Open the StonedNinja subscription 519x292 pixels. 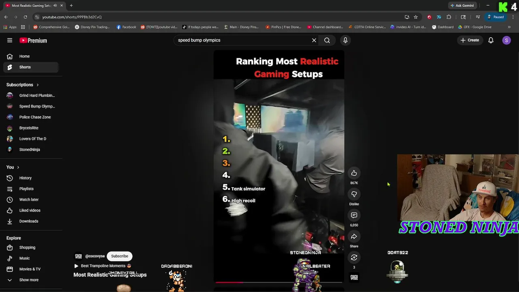coord(31,150)
